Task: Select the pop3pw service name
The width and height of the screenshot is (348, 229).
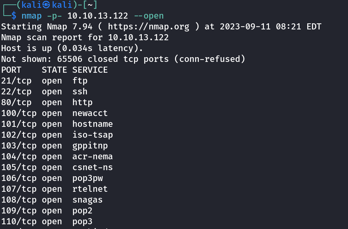Action: tap(88, 178)
